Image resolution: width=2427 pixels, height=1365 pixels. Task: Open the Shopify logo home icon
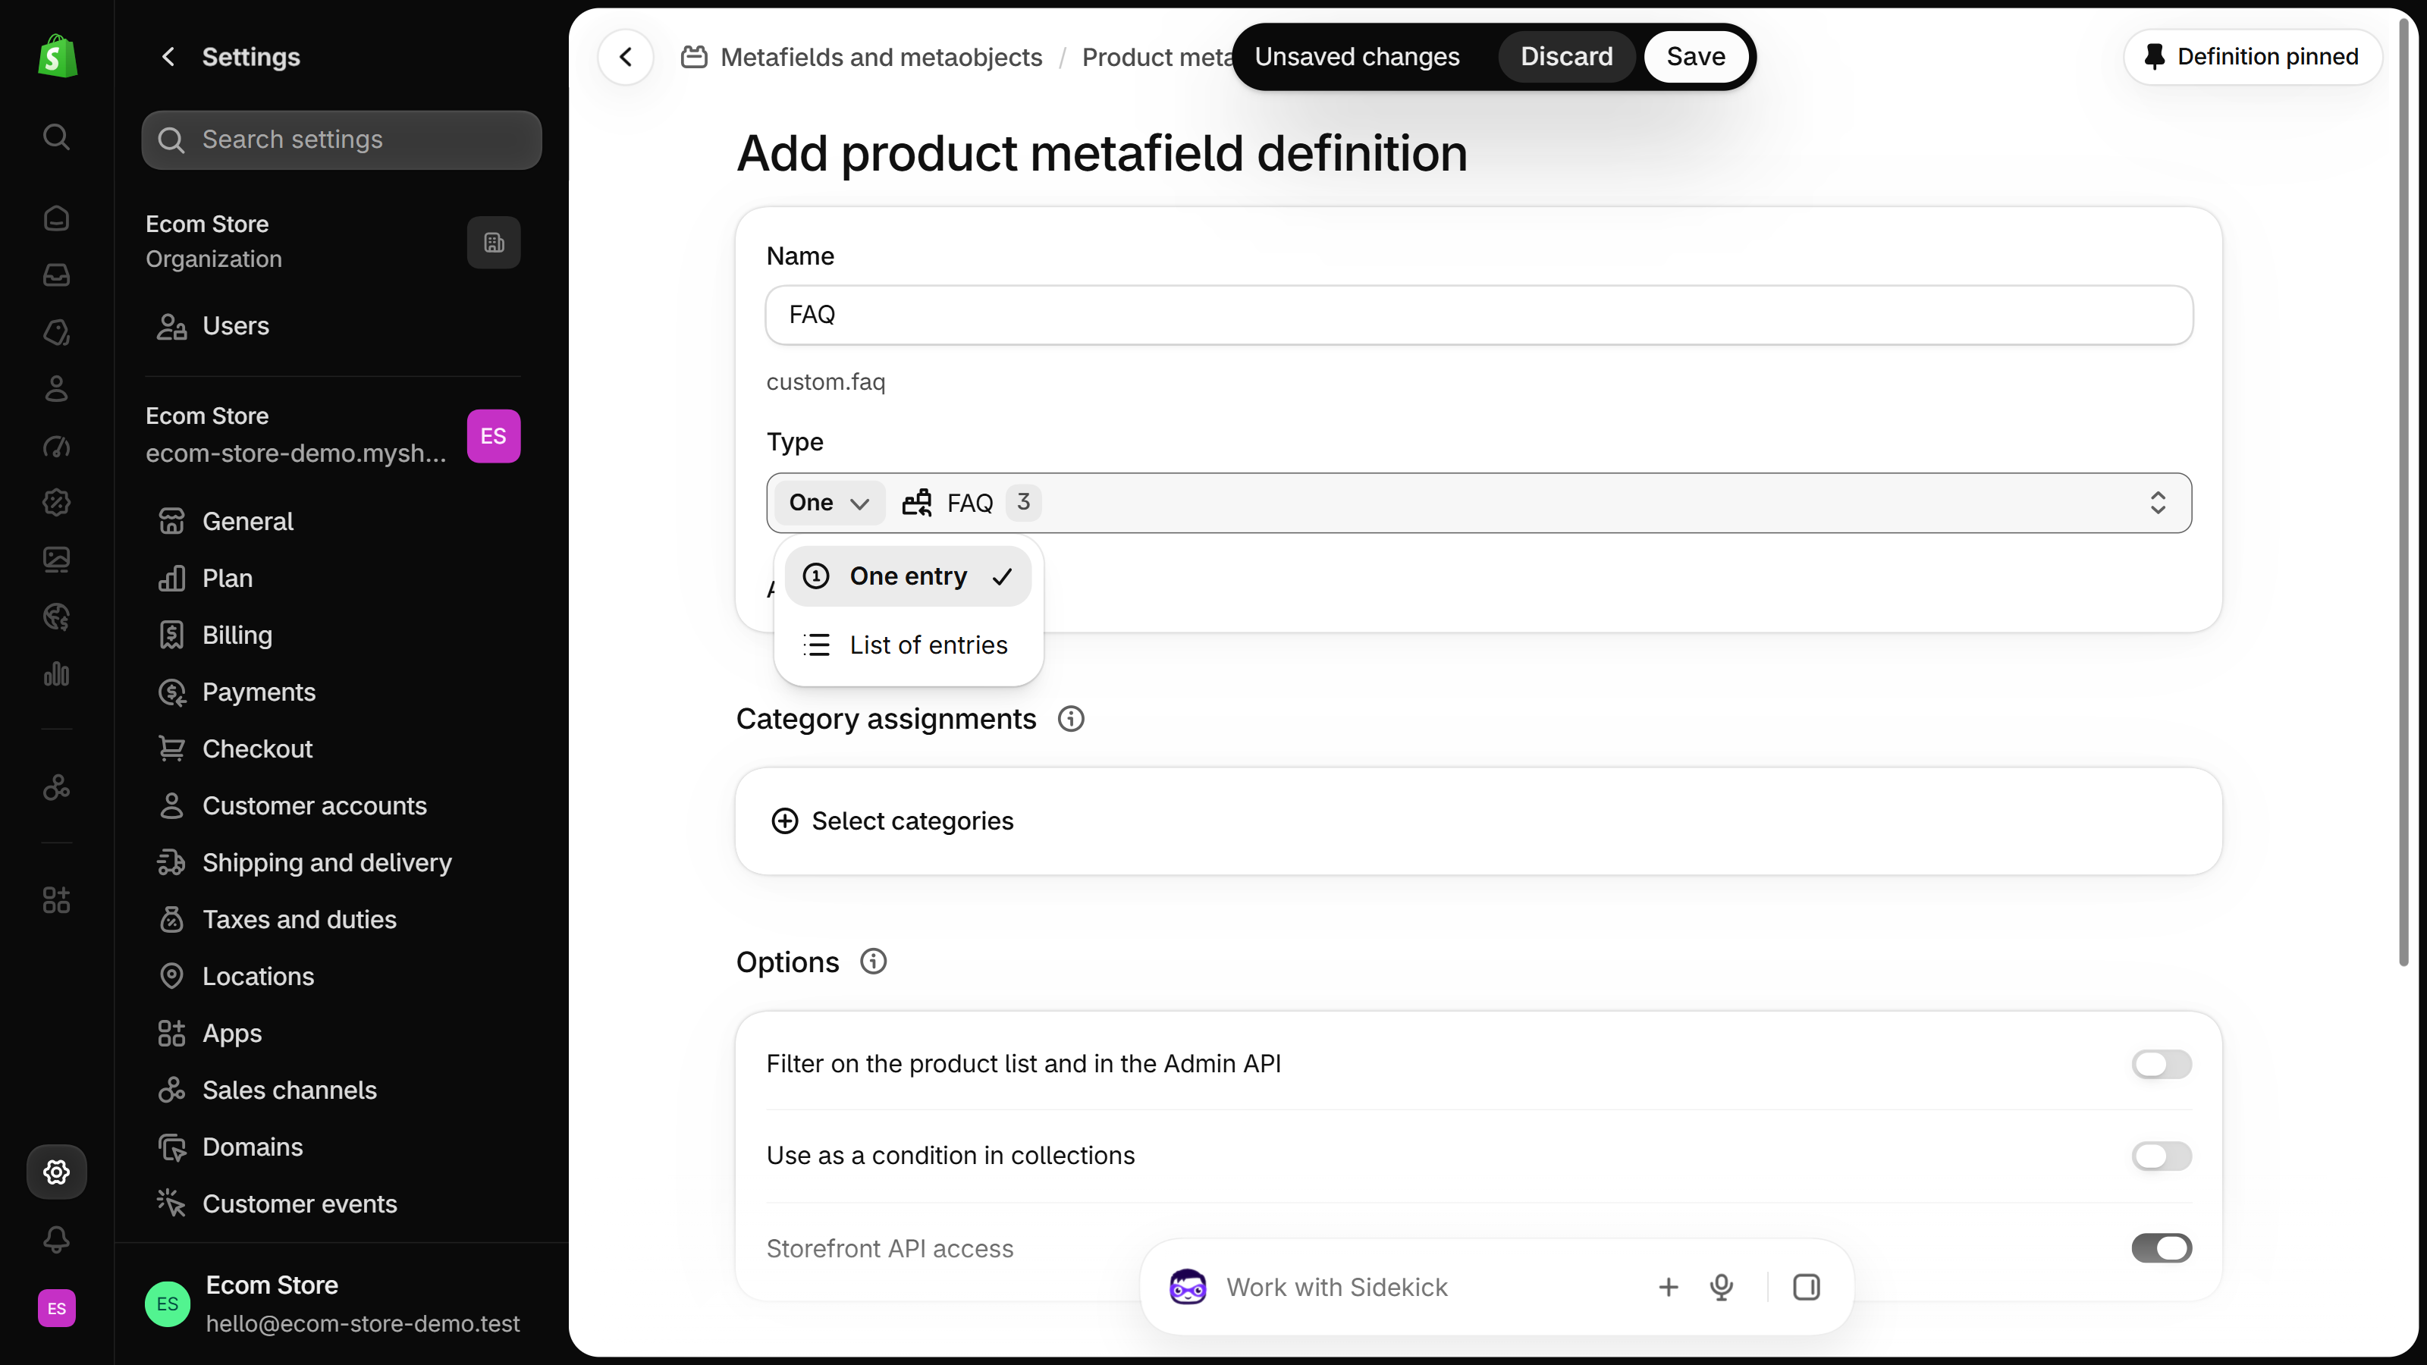tap(57, 57)
